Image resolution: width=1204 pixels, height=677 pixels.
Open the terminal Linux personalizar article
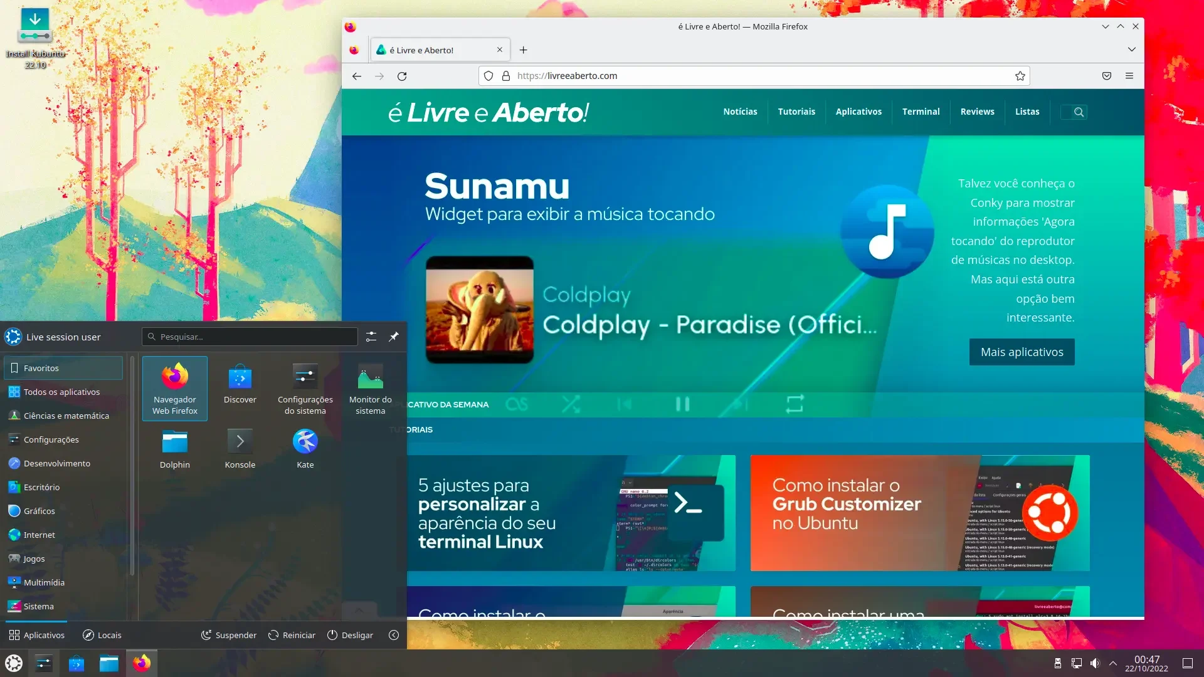(x=571, y=513)
